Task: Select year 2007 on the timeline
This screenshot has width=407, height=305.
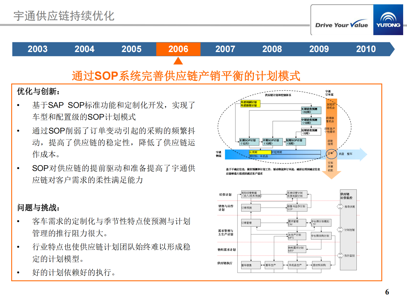Action: (225, 49)
